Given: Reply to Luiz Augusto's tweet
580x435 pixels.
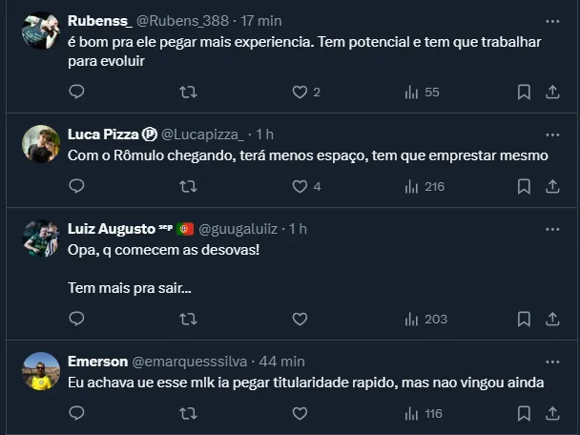Looking at the screenshot, I should point(77,319).
